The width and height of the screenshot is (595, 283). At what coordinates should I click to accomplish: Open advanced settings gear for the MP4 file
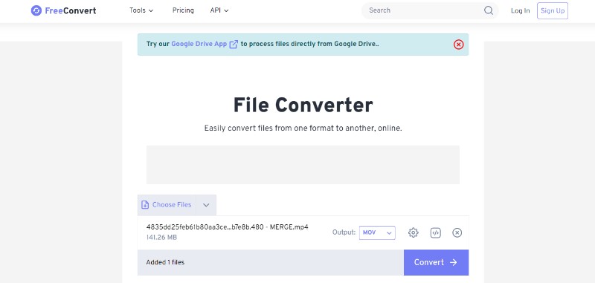[414, 232]
